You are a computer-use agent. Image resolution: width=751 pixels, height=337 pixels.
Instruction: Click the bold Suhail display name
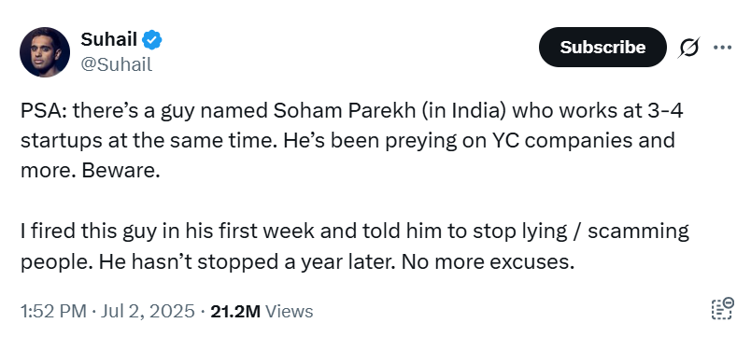coord(108,39)
